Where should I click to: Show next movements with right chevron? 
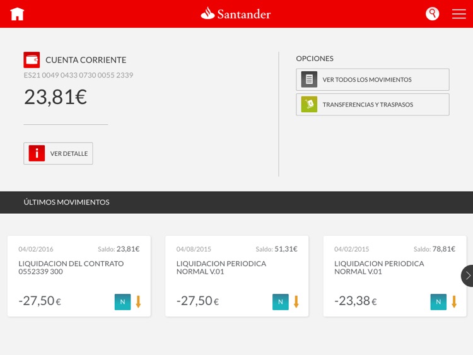click(x=467, y=276)
